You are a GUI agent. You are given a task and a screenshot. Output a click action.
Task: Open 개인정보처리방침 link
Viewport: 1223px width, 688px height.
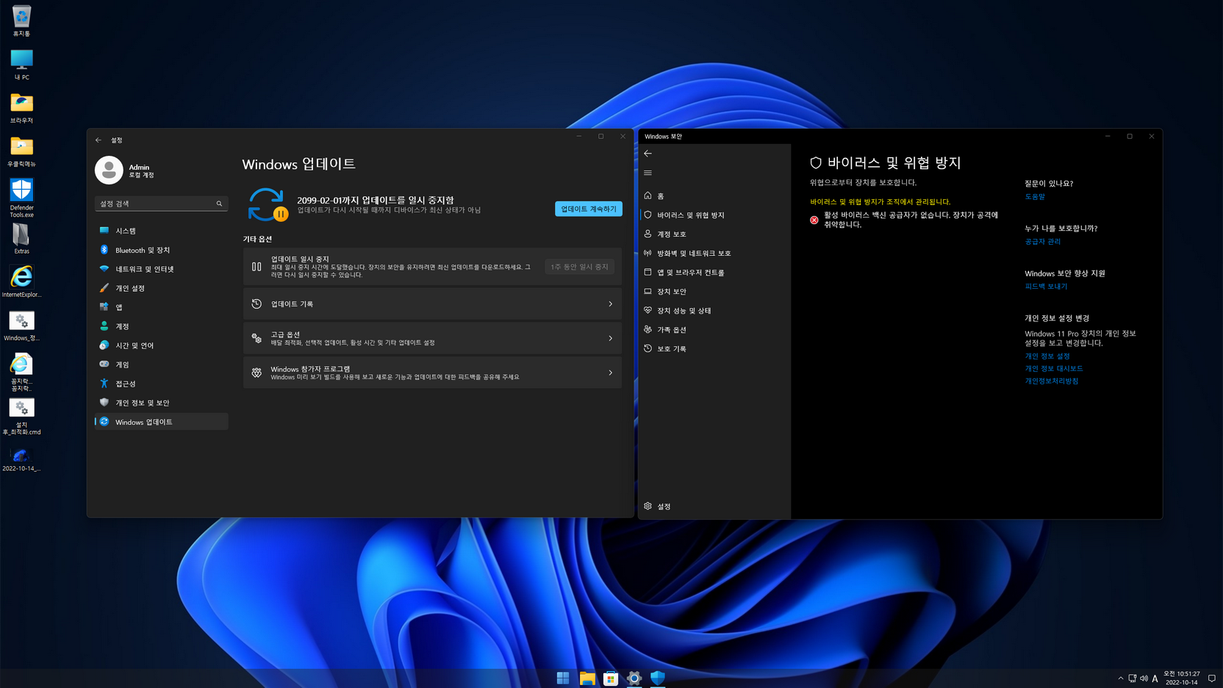coord(1052,381)
